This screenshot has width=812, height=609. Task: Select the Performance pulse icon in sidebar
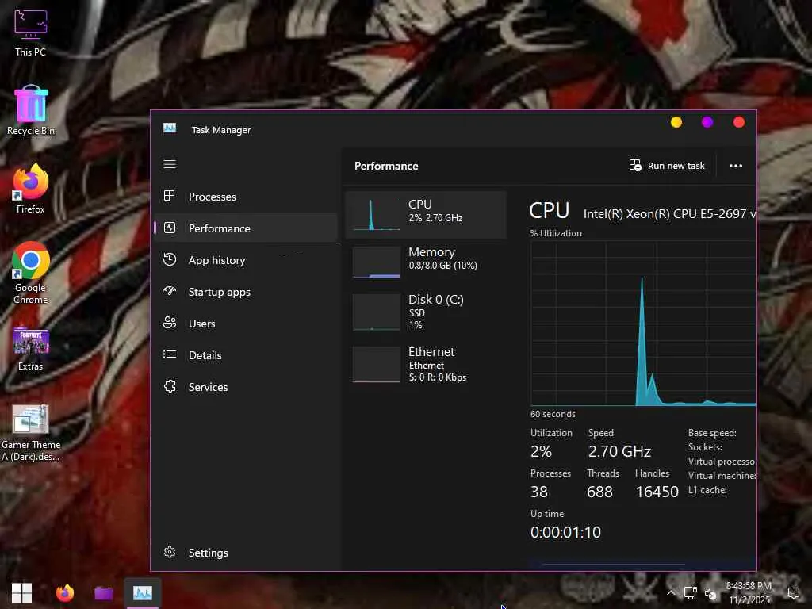pyautogui.click(x=170, y=228)
